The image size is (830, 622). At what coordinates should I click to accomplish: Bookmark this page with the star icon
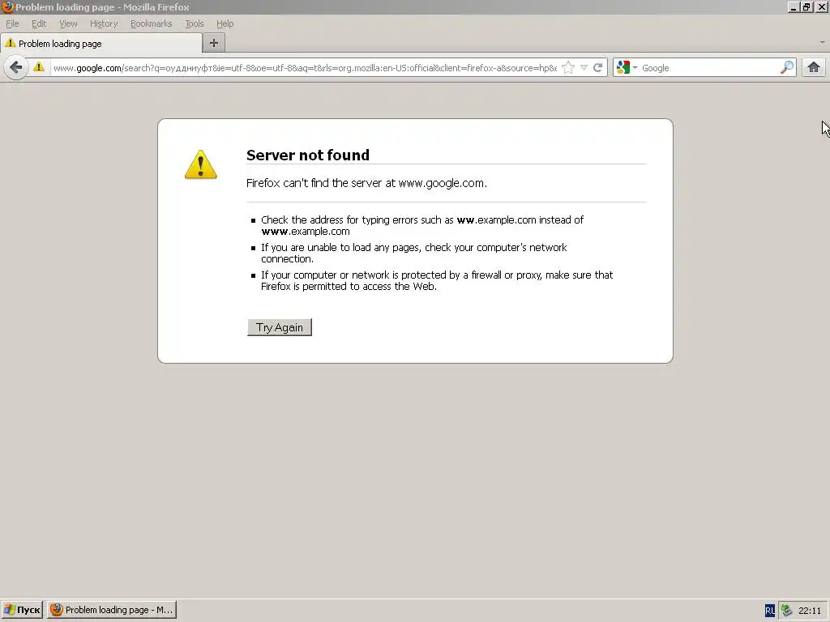[568, 68]
